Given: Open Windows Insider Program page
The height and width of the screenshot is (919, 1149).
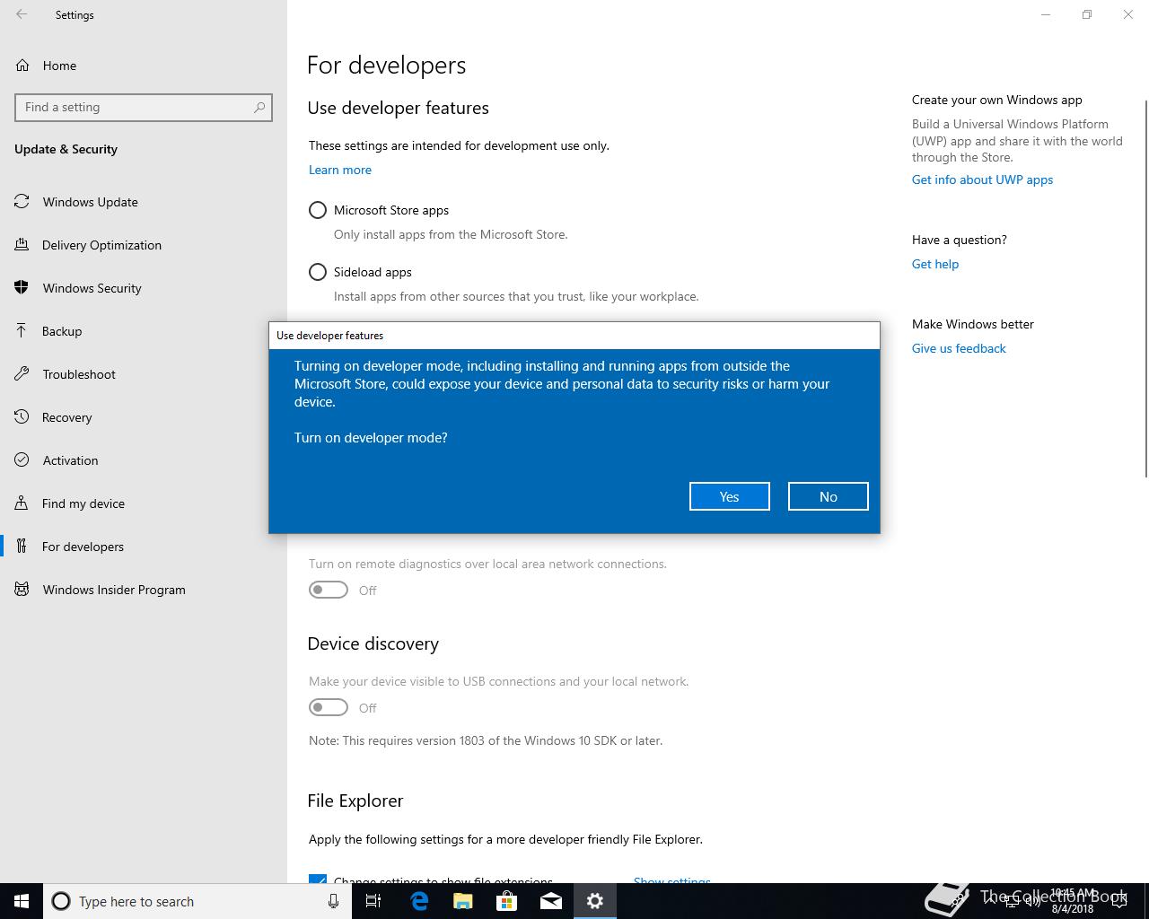Looking at the screenshot, I should point(144,590).
